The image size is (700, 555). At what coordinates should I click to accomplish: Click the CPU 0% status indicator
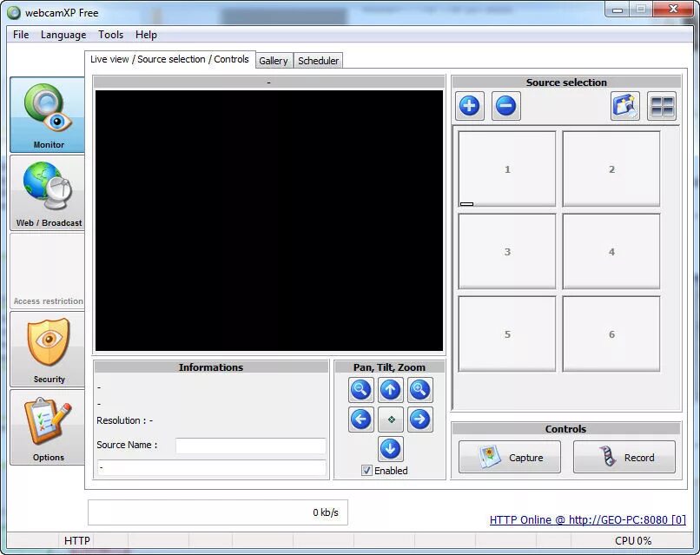[633, 541]
